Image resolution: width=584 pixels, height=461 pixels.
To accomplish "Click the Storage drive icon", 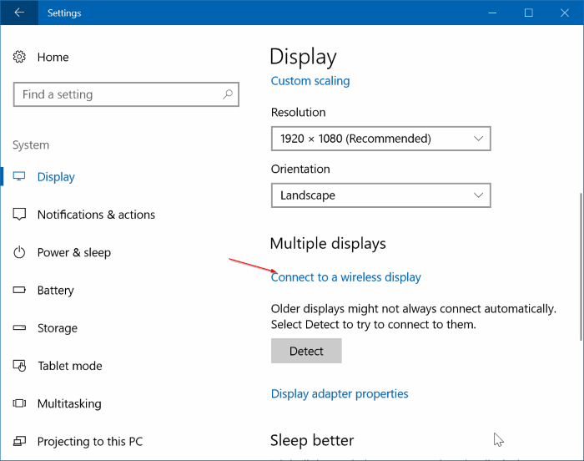I will pyautogui.click(x=20, y=328).
